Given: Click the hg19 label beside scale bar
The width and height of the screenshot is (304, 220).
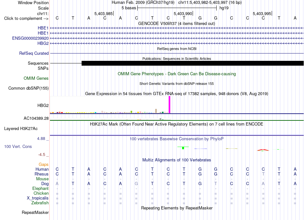Looking at the screenshot, I should [x=224, y=8].
